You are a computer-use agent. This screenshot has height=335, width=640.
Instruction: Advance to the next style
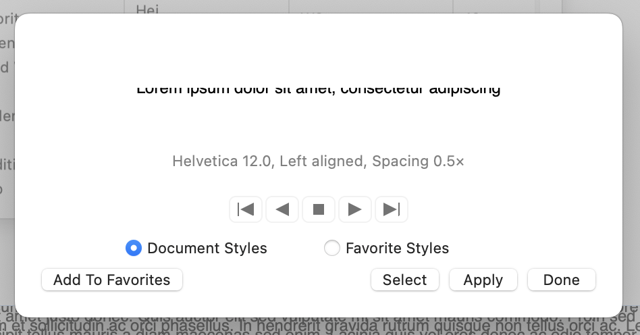click(355, 209)
